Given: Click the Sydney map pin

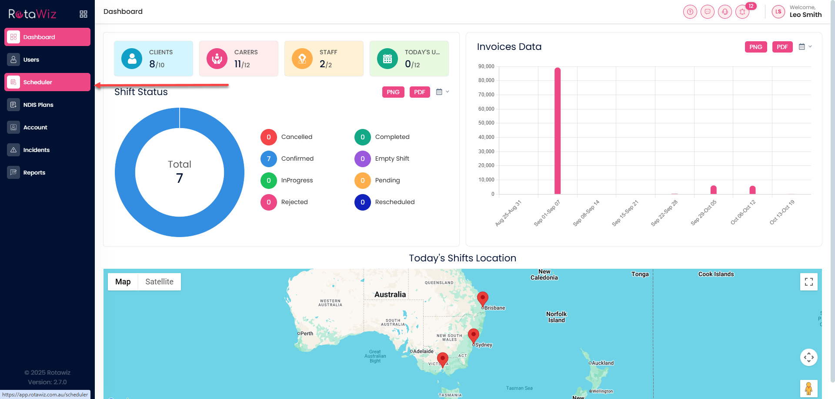Looking at the screenshot, I should (473, 335).
